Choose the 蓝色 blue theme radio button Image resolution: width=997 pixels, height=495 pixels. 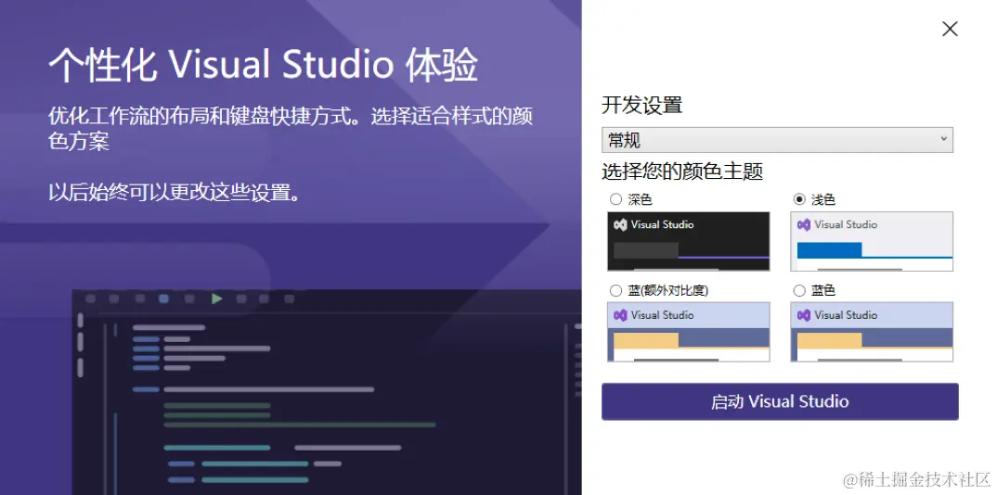click(x=799, y=291)
